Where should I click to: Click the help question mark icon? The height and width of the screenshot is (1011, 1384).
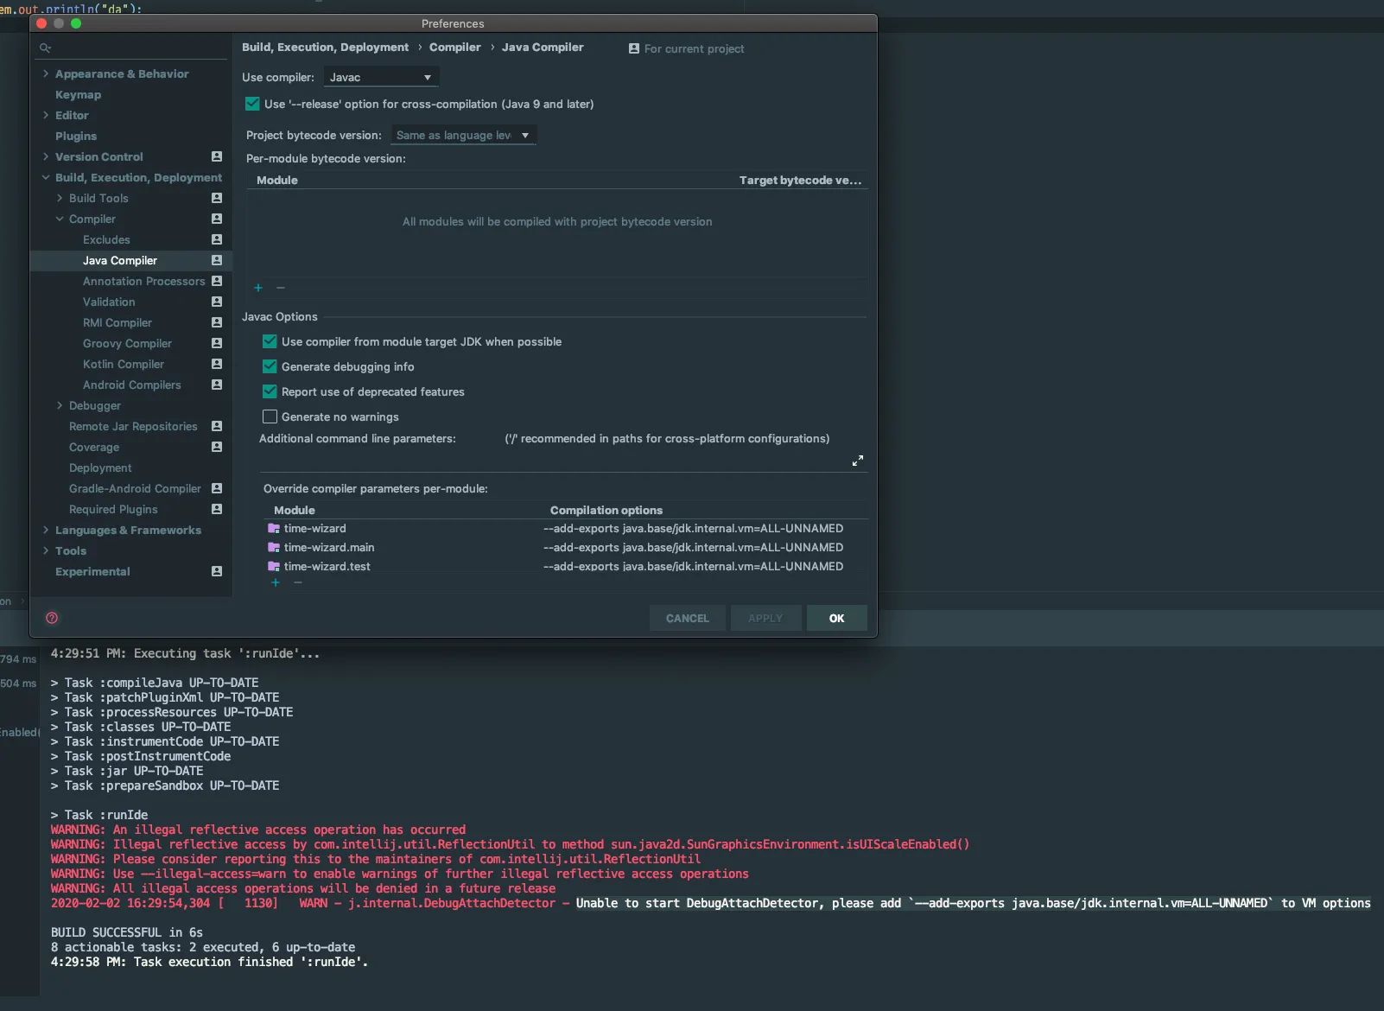tap(52, 618)
